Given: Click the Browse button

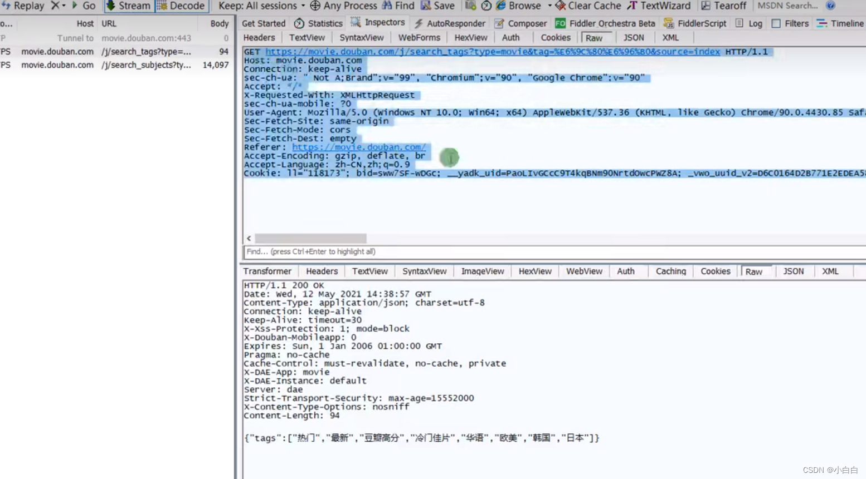Looking at the screenshot, I should (x=518, y=6).
